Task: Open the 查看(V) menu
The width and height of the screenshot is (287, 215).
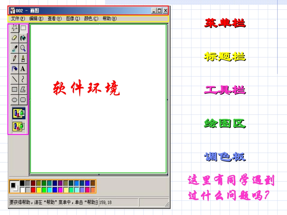Action: 55,19
